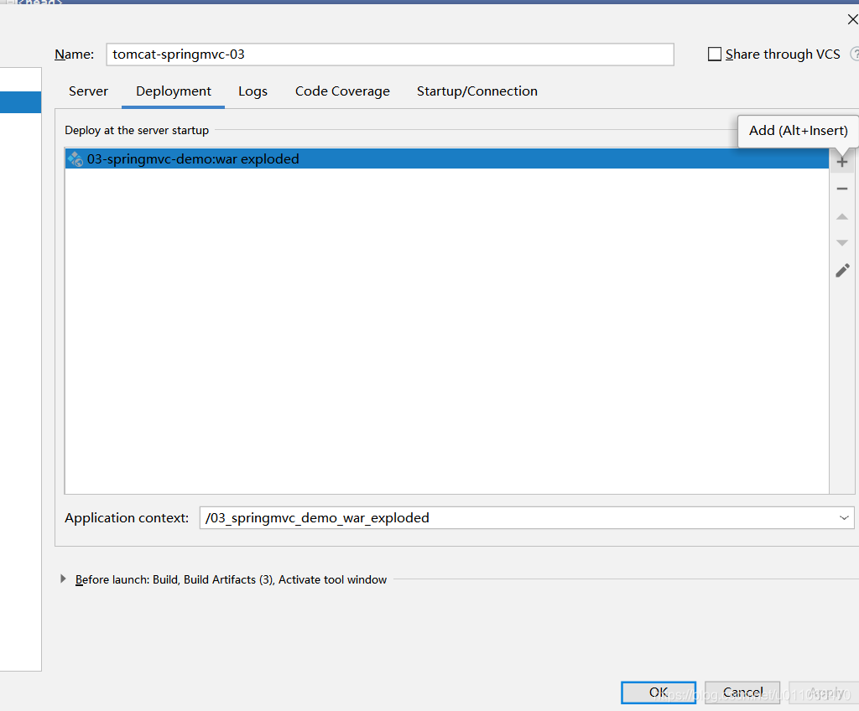
Task: Enable the Share through VCS checkbox
Action: point(715,54)
